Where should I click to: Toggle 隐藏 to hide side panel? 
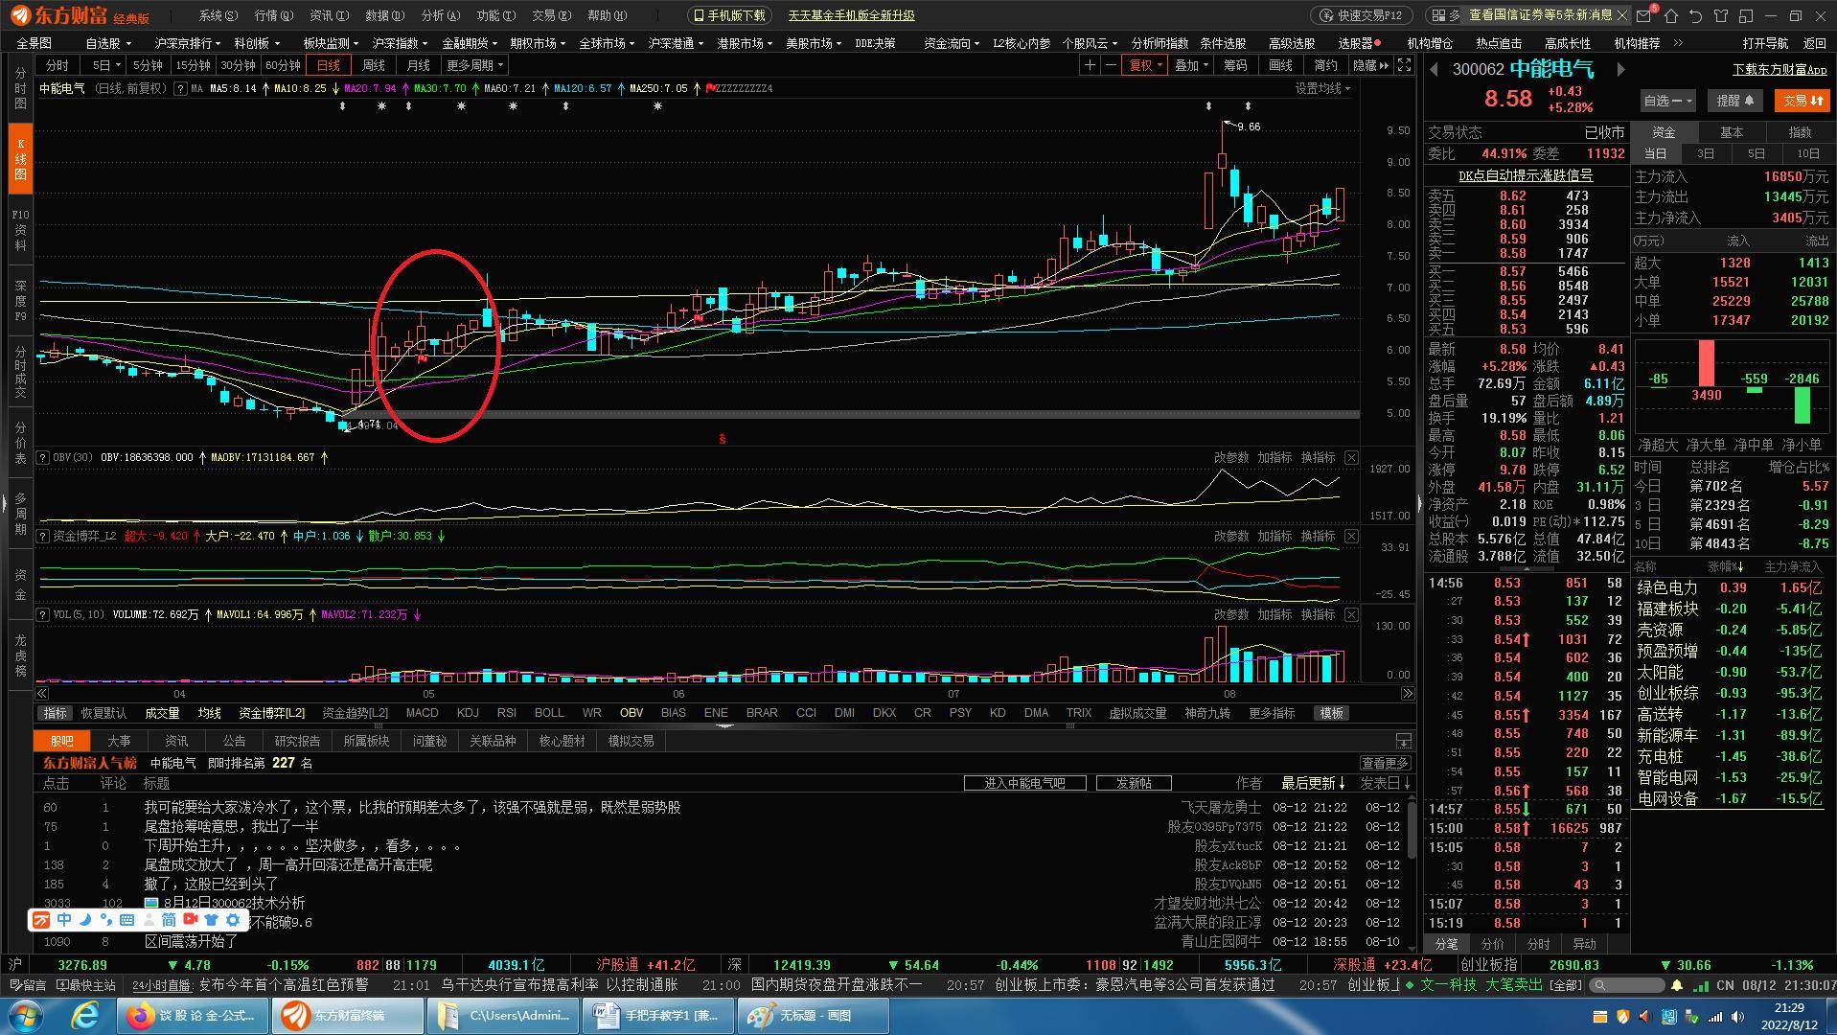[1370, 65]
